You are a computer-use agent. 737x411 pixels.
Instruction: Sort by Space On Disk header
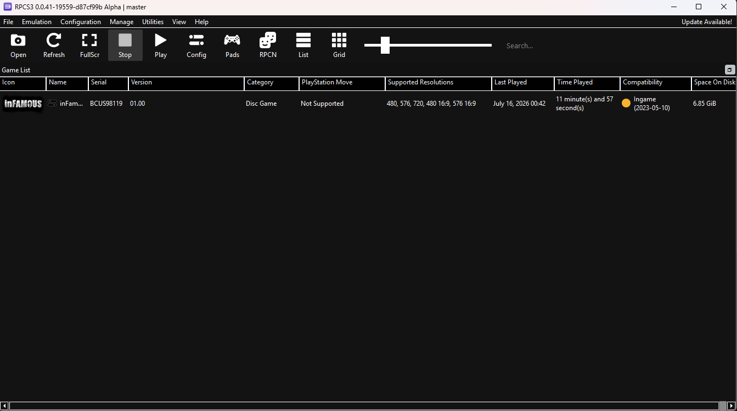point(714,83)
